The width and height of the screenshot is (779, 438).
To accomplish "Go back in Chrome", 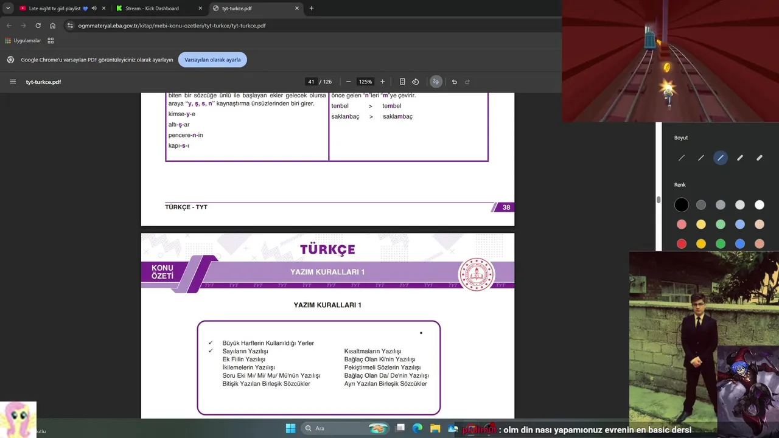I will click(9, 26).
